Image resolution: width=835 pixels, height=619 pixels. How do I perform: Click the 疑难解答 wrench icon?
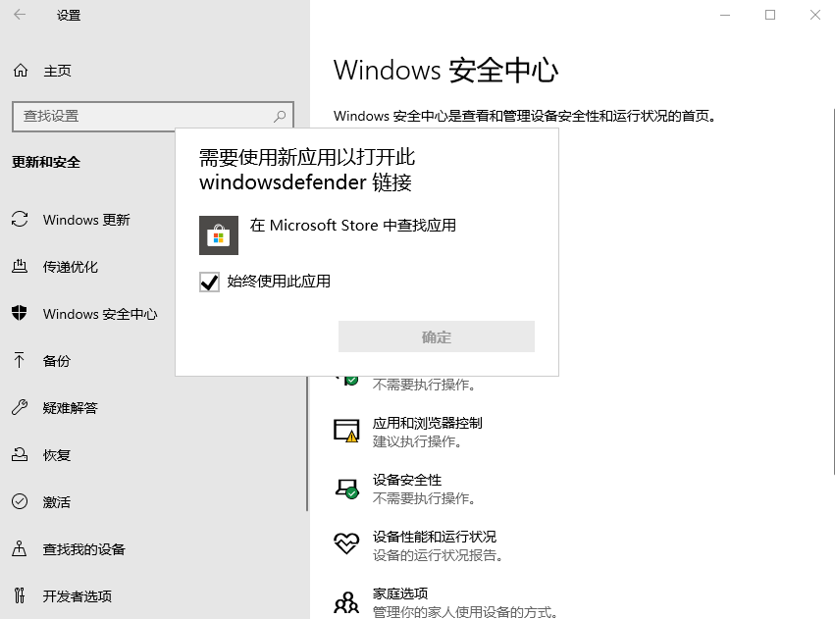(x=20, y=407)
